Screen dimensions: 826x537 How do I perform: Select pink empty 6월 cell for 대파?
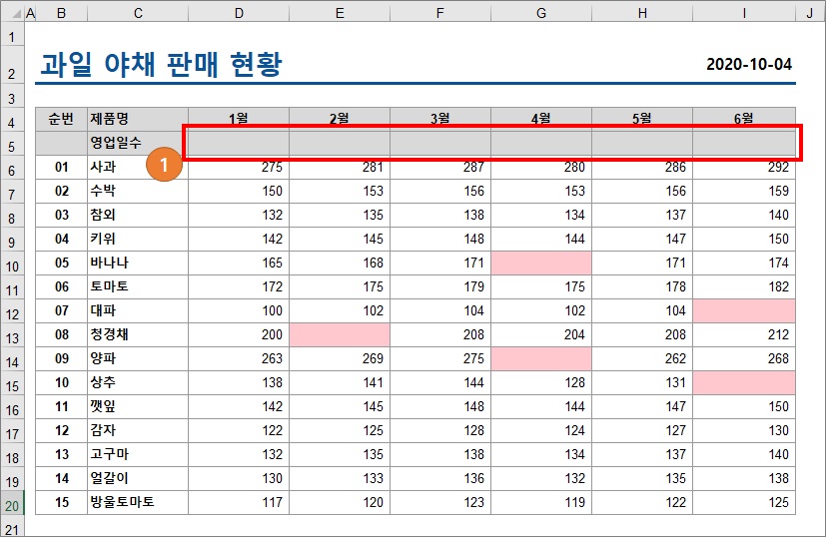coord(744,310)
